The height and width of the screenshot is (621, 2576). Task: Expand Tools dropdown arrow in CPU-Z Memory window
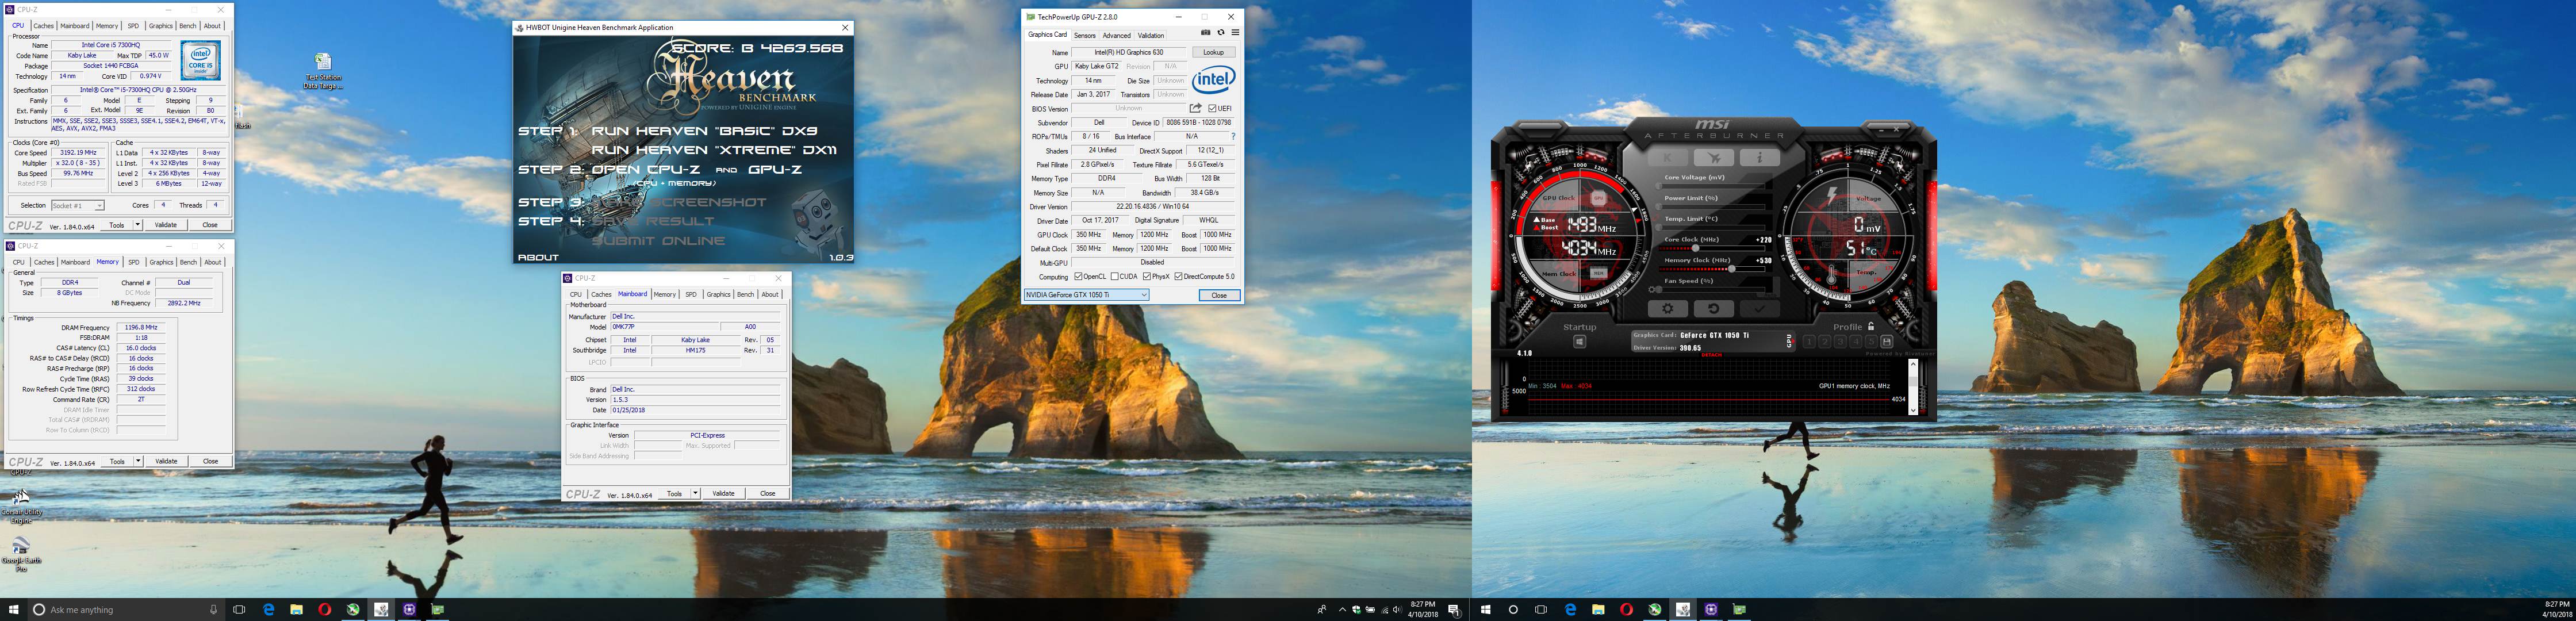tap(138, 461)
